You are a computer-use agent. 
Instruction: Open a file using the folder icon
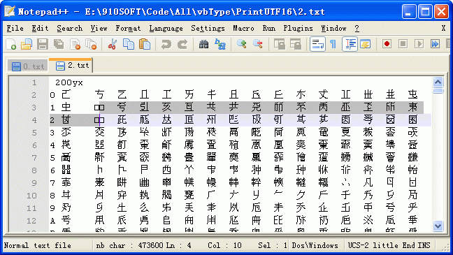[x=27, y=44]
